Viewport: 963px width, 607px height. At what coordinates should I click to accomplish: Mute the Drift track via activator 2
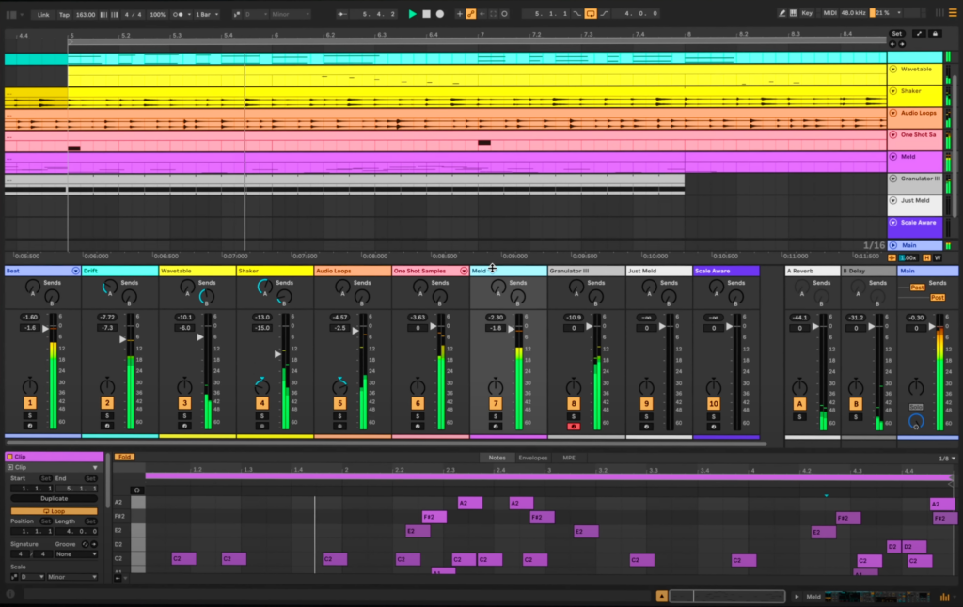[x=107, y=403]
